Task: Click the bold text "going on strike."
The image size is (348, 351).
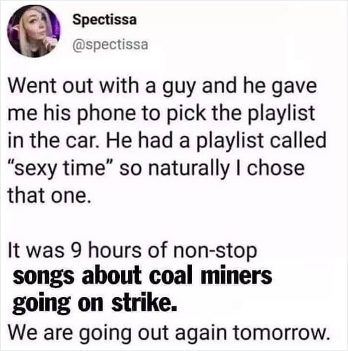Action: pyautogui.click(x=93, y=302)
